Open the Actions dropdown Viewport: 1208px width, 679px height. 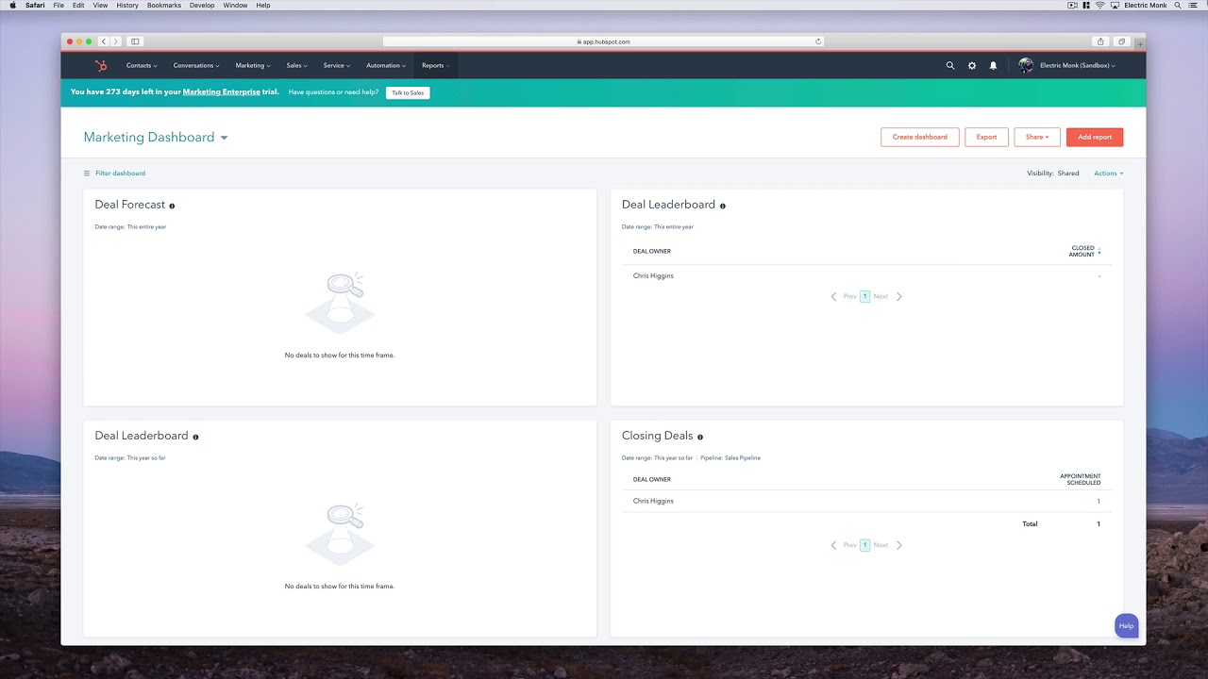click(1109, 174)
